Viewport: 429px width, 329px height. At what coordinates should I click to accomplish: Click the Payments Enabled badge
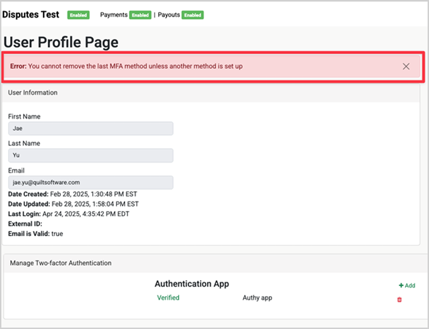140,15
